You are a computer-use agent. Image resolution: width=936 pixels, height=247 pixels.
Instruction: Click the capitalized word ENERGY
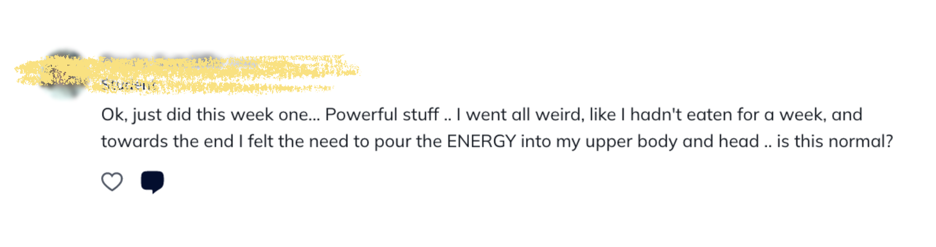[x=481, y=141]
